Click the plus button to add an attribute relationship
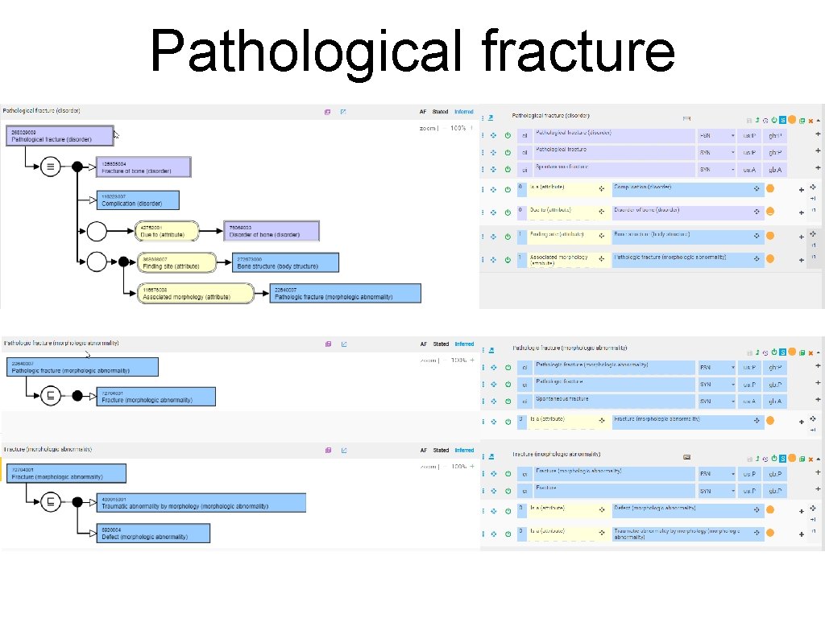 (801, 188)
